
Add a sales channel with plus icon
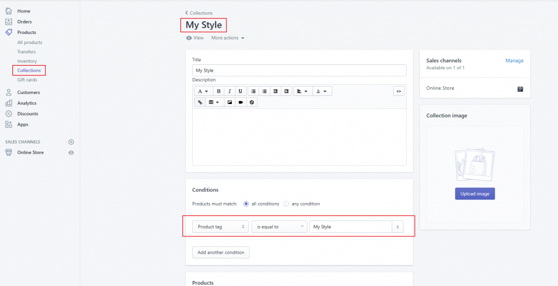point(71,142)
